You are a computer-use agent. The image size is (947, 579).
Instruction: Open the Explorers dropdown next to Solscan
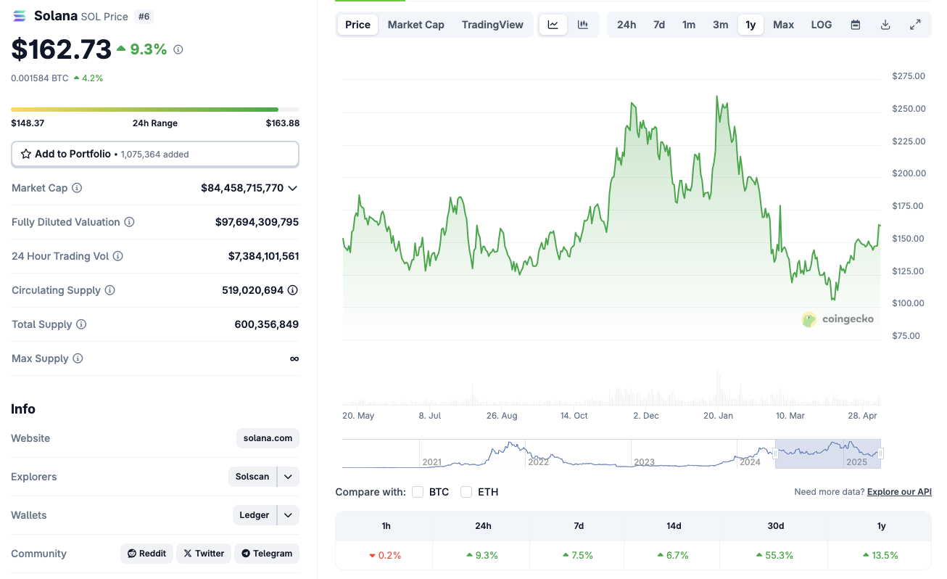click(288, 476)
